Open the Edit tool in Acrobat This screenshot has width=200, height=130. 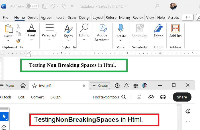click(21, 97)
